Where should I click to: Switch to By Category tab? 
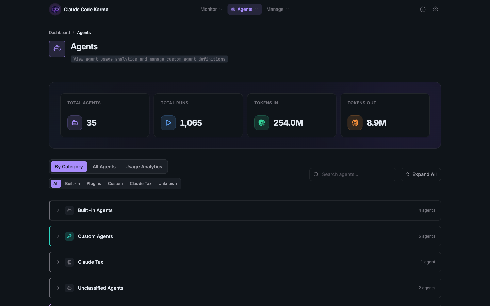point(69,167)
